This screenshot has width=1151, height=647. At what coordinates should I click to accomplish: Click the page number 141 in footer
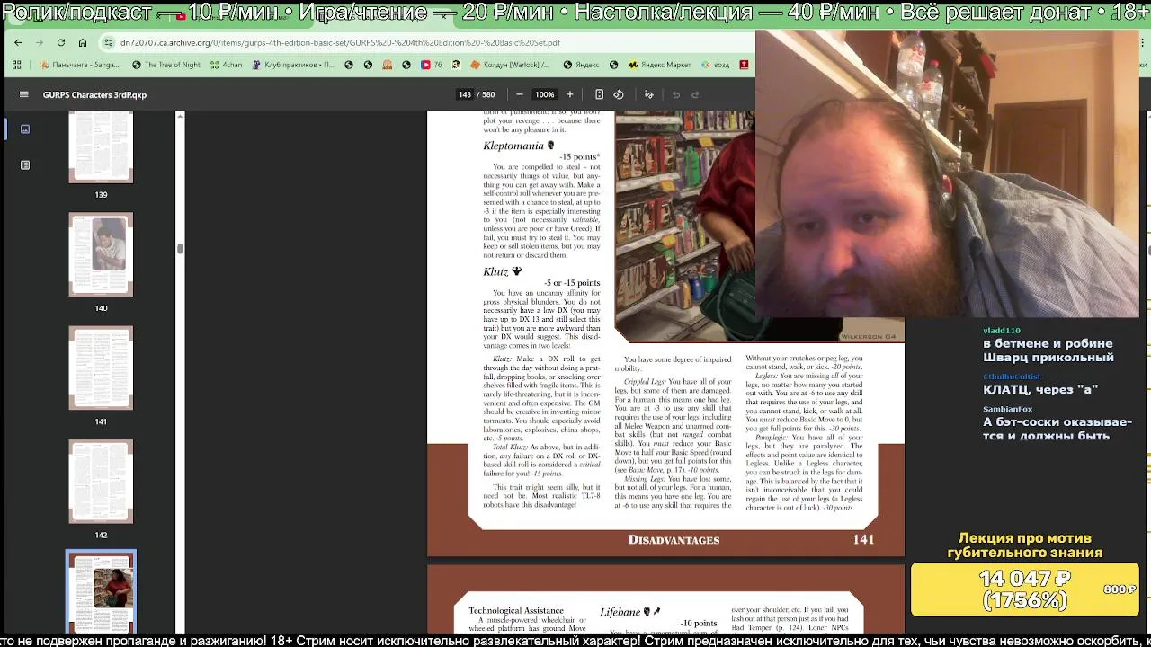click(863, 539)
